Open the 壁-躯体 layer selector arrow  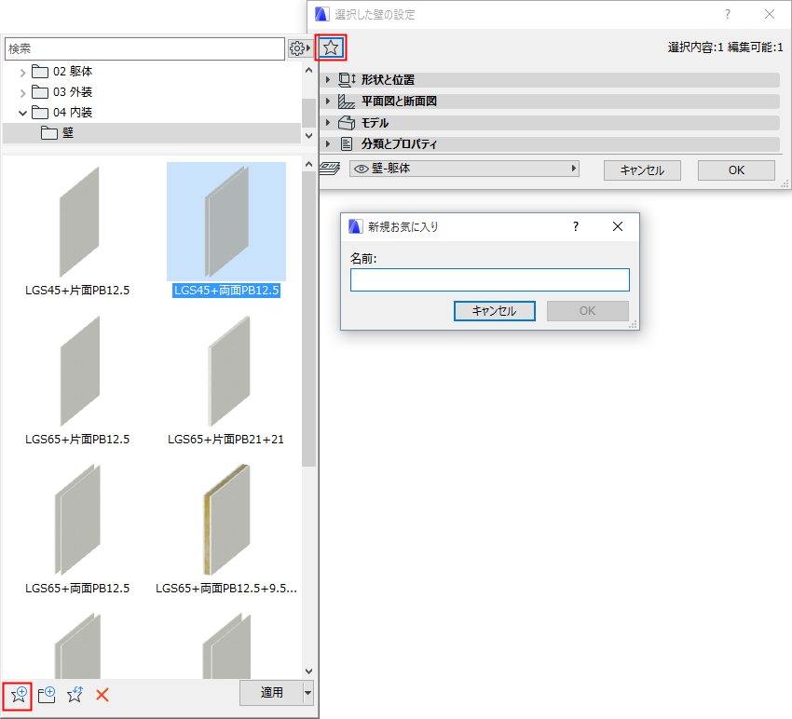tap(576, 168)
